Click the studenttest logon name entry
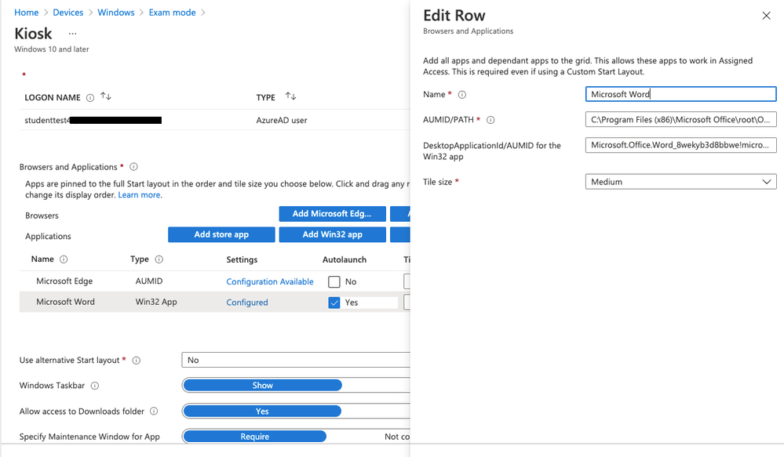Viewport: 784px width, 457px height. [93, 121]
